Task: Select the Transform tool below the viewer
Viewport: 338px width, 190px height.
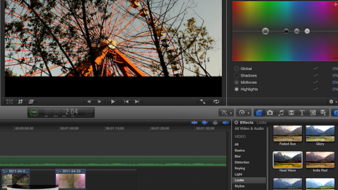Action: [10, 102]
